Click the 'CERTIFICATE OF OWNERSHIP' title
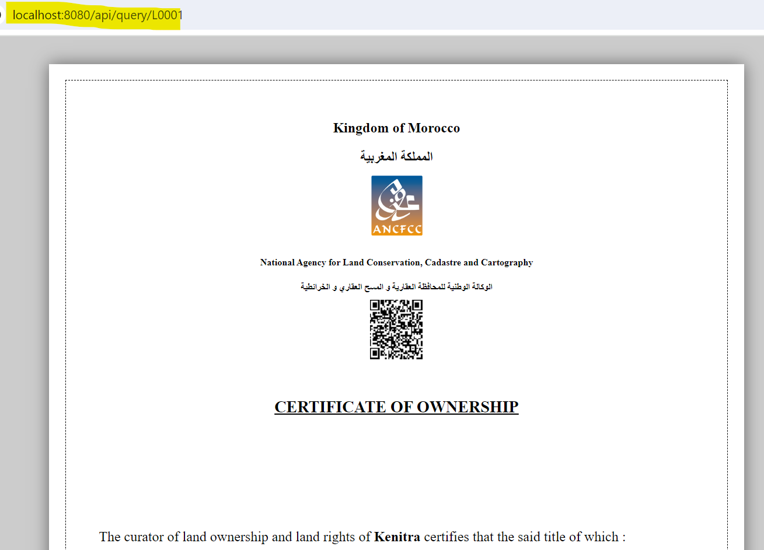This screenshot has width=764, height=550. pos(396,407)
